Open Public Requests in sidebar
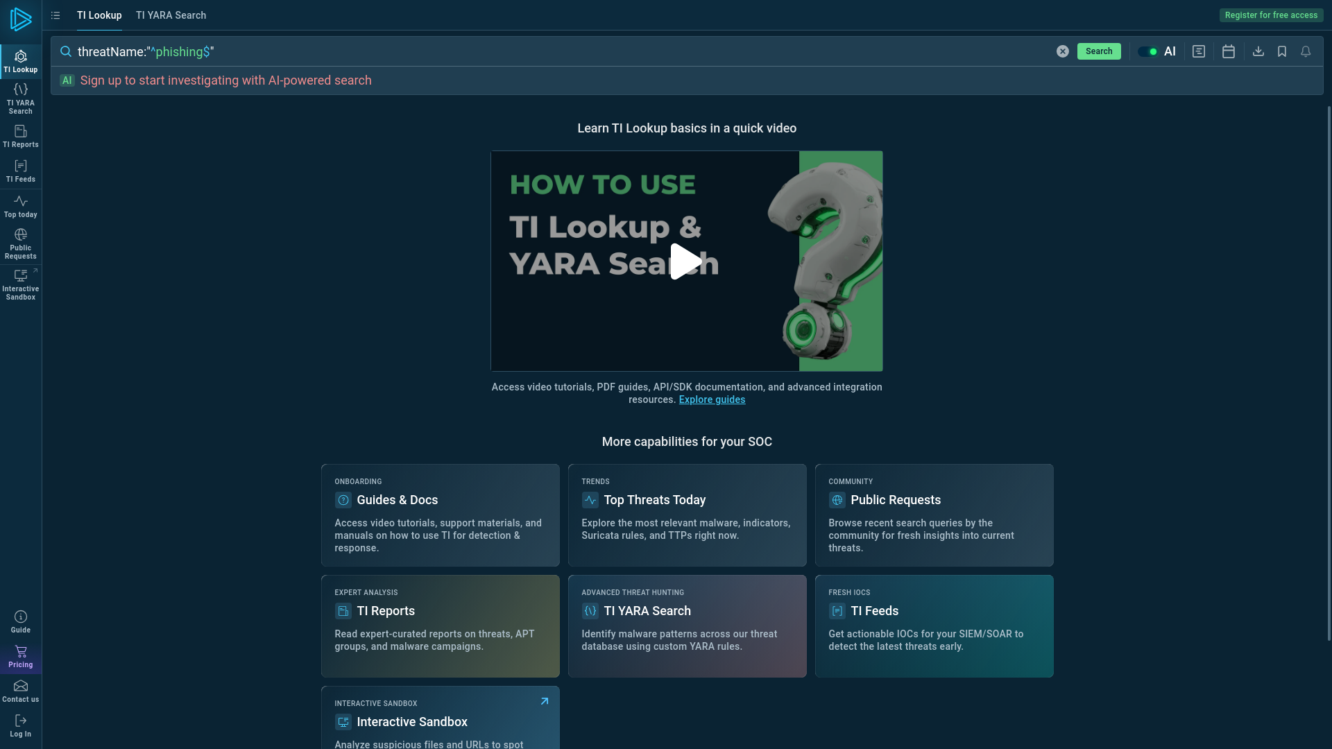The height and width of the screenshot is (749, 1332). (21, 243)
